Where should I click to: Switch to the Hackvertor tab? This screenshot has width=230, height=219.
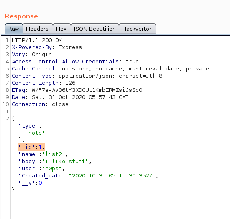tap(137, 29)
